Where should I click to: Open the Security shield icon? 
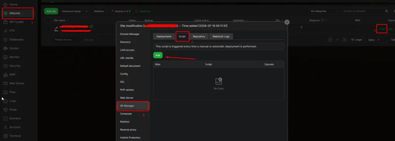point(5,66)
